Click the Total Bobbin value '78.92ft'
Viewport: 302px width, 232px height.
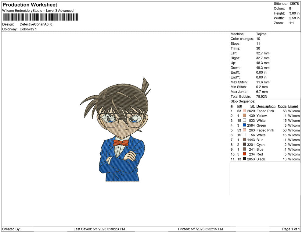tap(261, 97)
